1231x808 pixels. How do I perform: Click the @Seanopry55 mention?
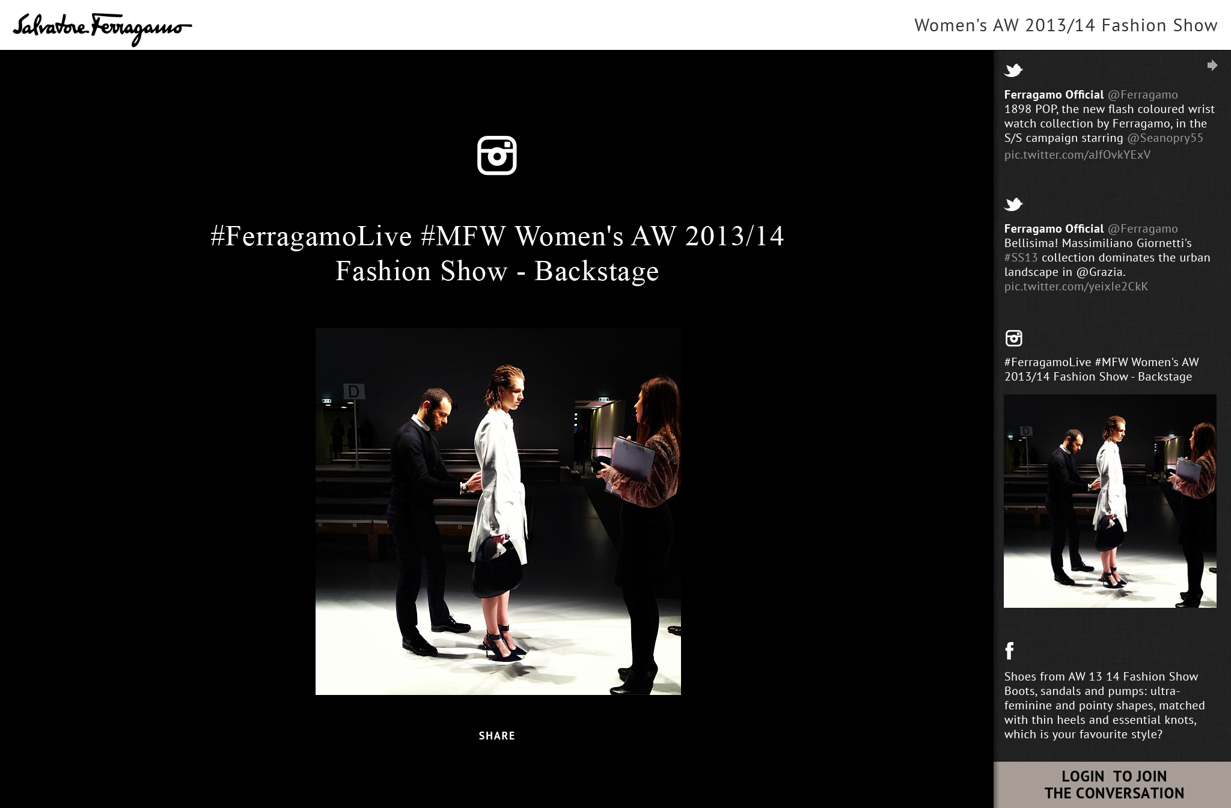1165,138
